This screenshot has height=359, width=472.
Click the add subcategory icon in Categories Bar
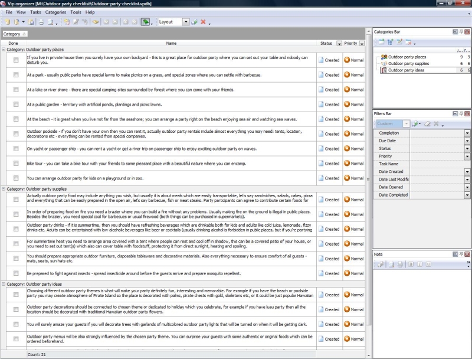point(390,42)
